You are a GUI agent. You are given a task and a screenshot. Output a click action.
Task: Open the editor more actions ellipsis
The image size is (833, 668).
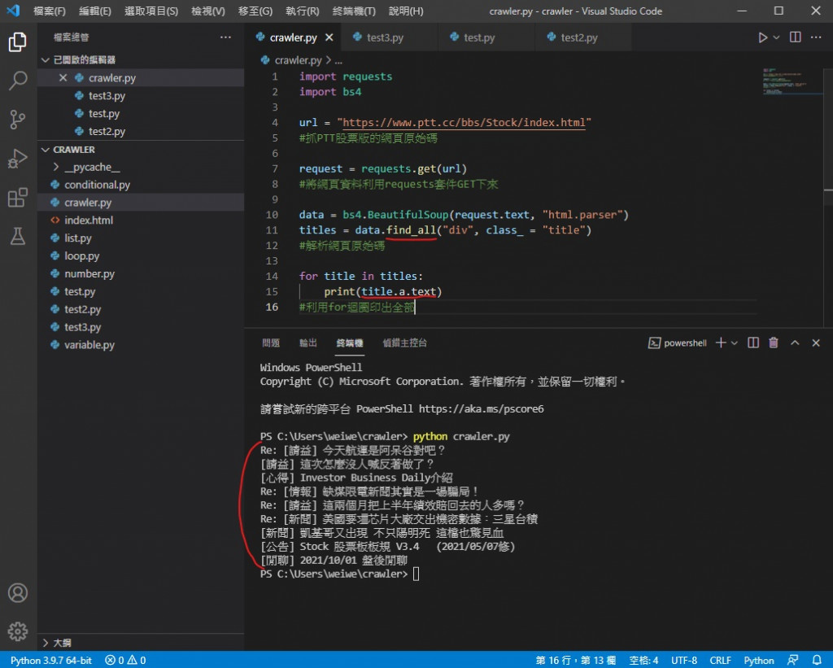816,37
